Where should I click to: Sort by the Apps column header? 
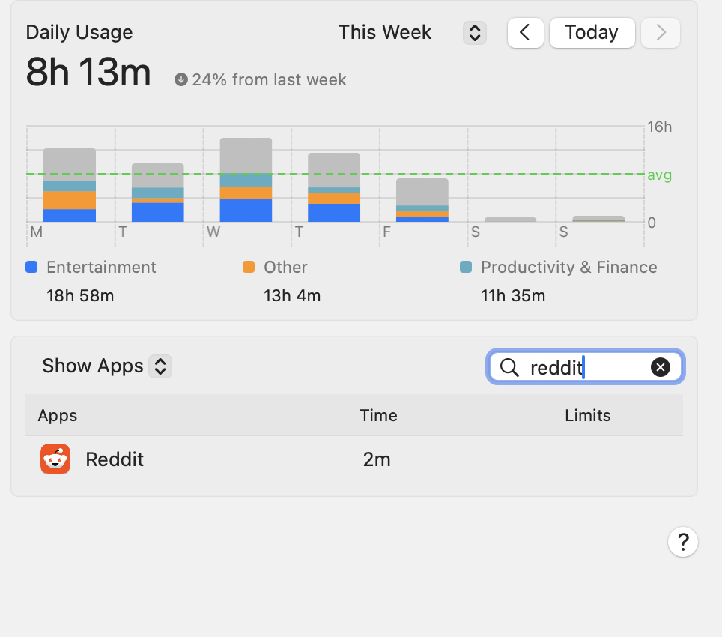(x=58, y=415)
